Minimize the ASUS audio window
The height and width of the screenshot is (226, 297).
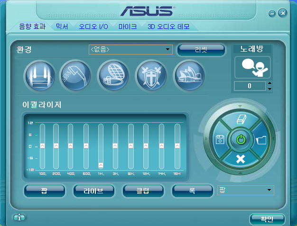click(272, 14)
